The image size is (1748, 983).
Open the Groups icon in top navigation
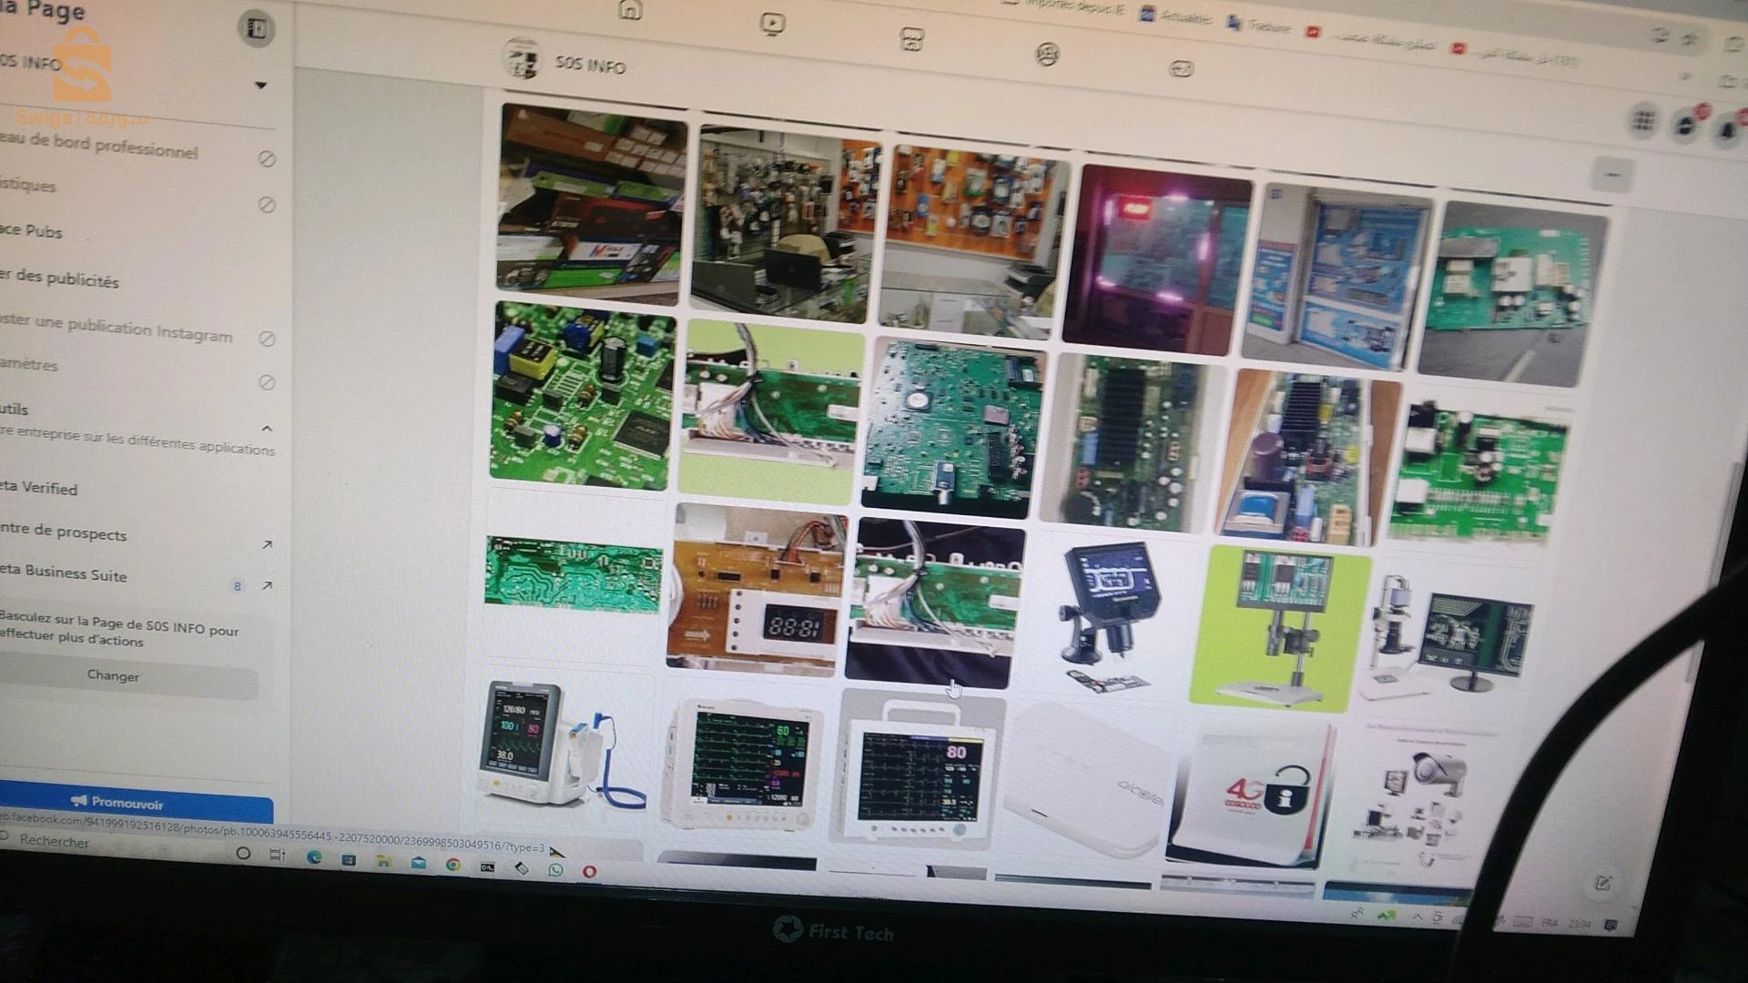[1047, 55]
